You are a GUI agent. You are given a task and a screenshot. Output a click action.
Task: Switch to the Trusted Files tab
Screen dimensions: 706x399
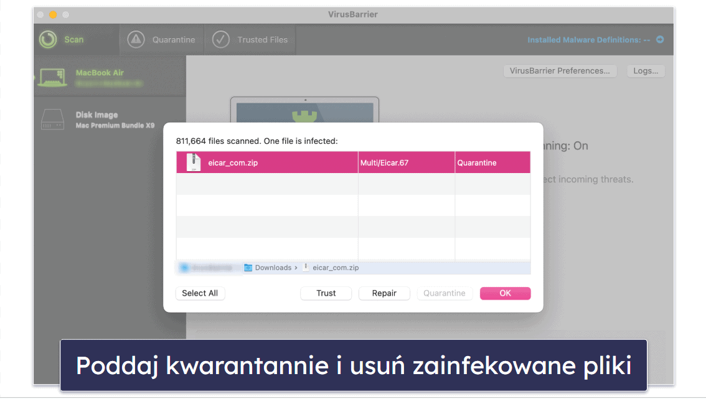point(250,40)
